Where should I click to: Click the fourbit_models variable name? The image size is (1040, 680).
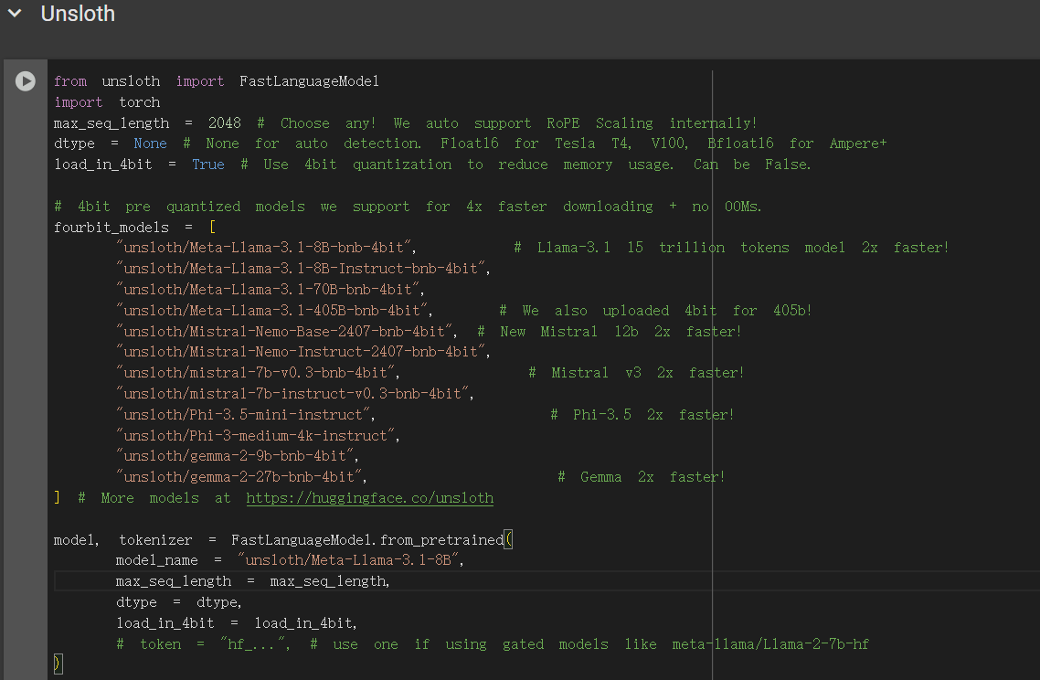tap(111, 227)
